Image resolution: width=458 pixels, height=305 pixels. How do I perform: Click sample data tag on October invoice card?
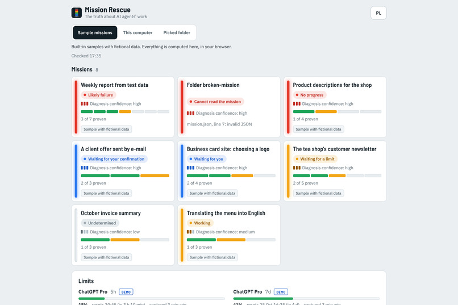tap(106, 257)
